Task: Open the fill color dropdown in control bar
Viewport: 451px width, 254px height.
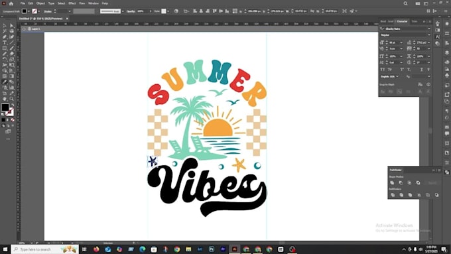Action: tap(29, 11)
